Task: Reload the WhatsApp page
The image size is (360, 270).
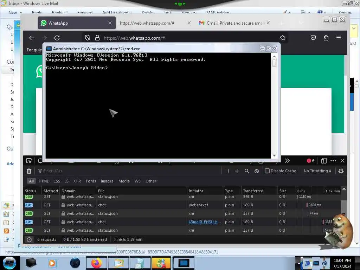Action: coord(57,38)
